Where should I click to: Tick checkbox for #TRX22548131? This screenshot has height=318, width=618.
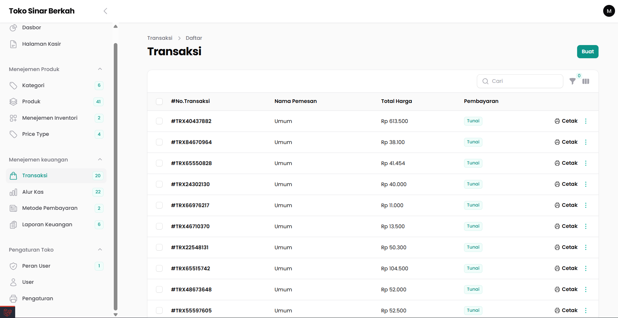(x=159, y=247)
